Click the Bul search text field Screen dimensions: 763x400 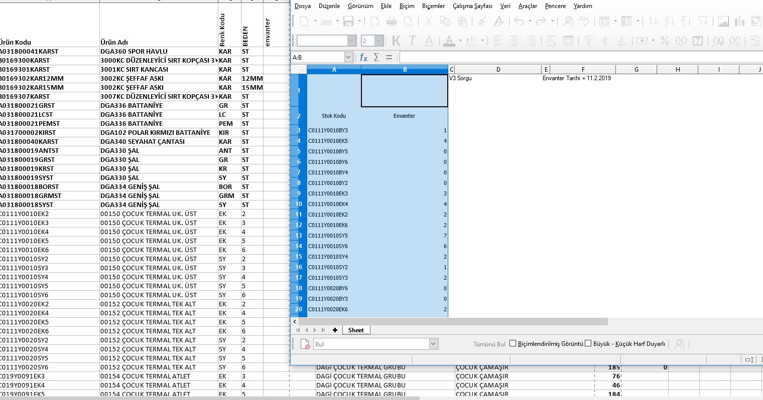click(371, 344)
